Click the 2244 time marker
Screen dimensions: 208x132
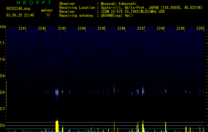pos(82,28)
